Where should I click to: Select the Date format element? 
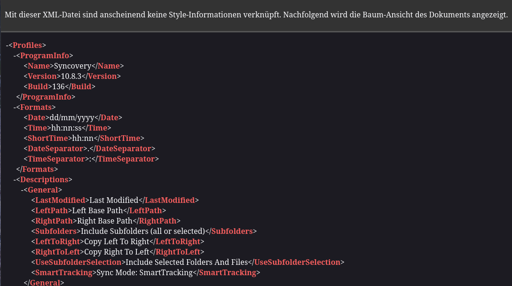click(36, 117)
